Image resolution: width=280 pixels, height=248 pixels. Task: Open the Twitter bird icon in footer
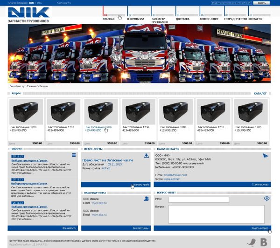[252, 242]
